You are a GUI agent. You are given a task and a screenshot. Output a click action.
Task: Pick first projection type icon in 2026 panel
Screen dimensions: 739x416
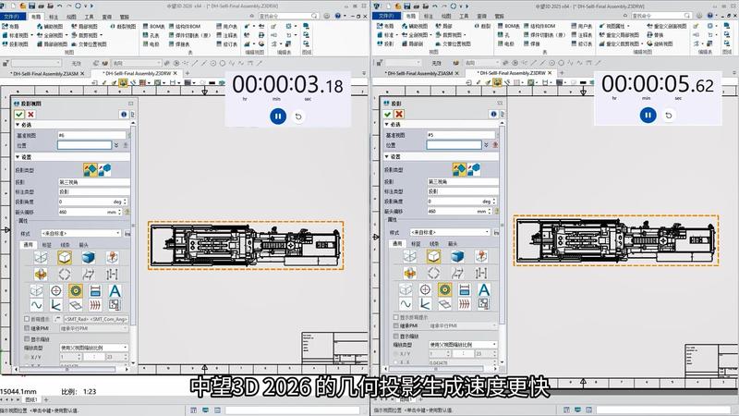90,169
